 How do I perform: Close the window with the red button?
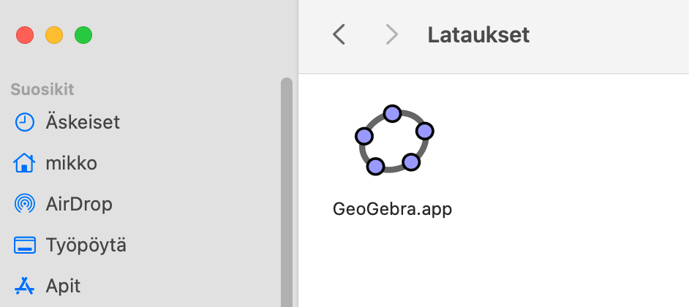[x=25, y=34]
